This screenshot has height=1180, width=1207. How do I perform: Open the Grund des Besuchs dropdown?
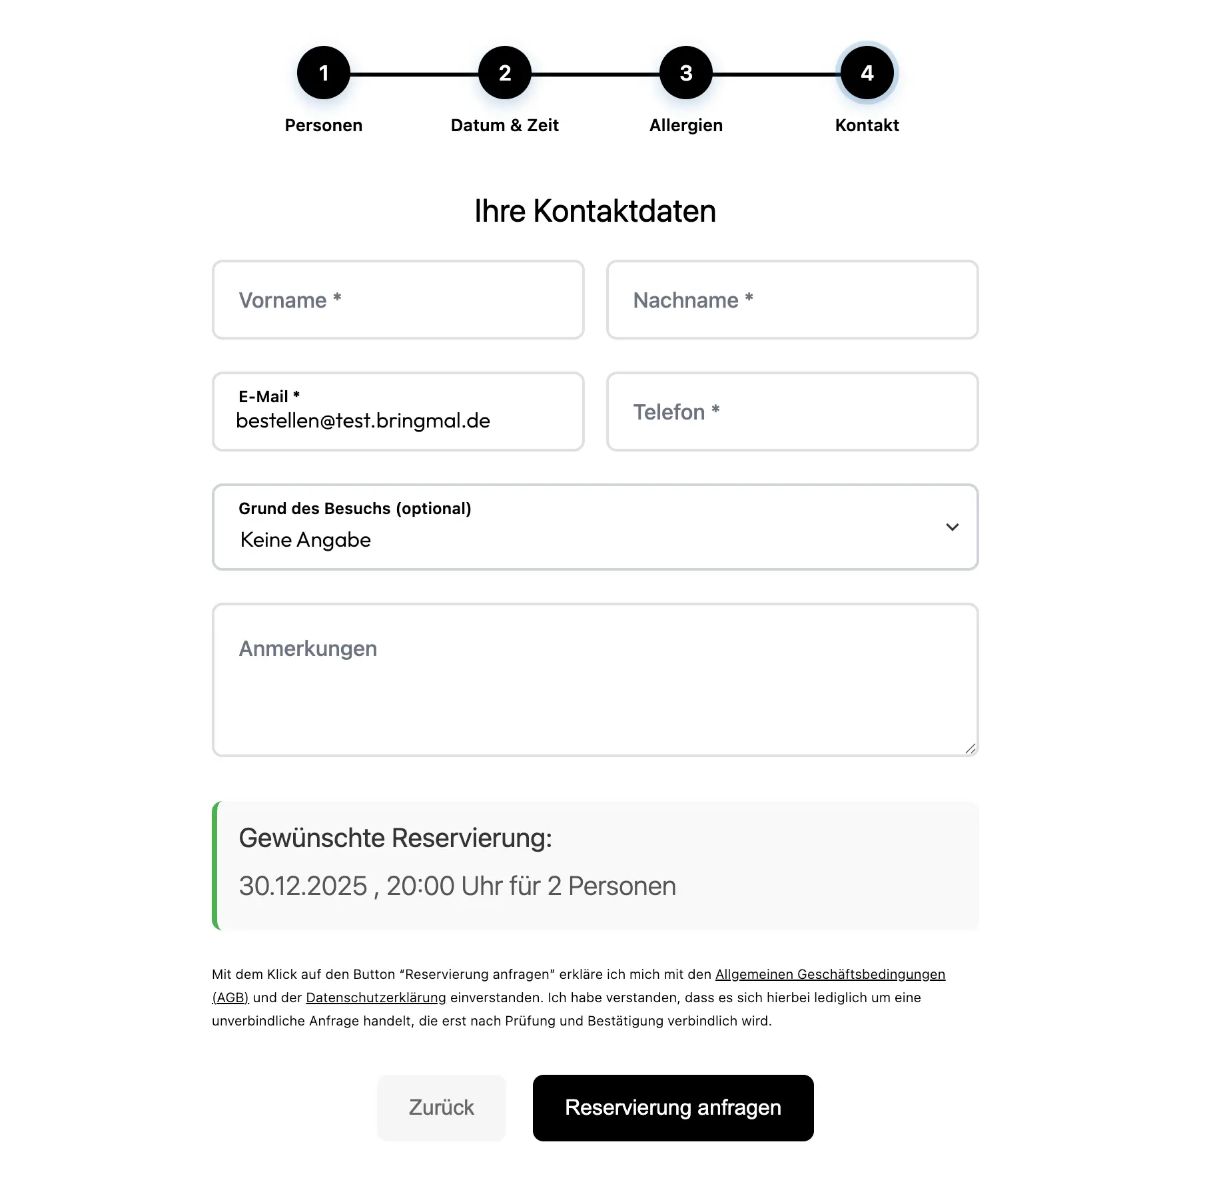595,527
